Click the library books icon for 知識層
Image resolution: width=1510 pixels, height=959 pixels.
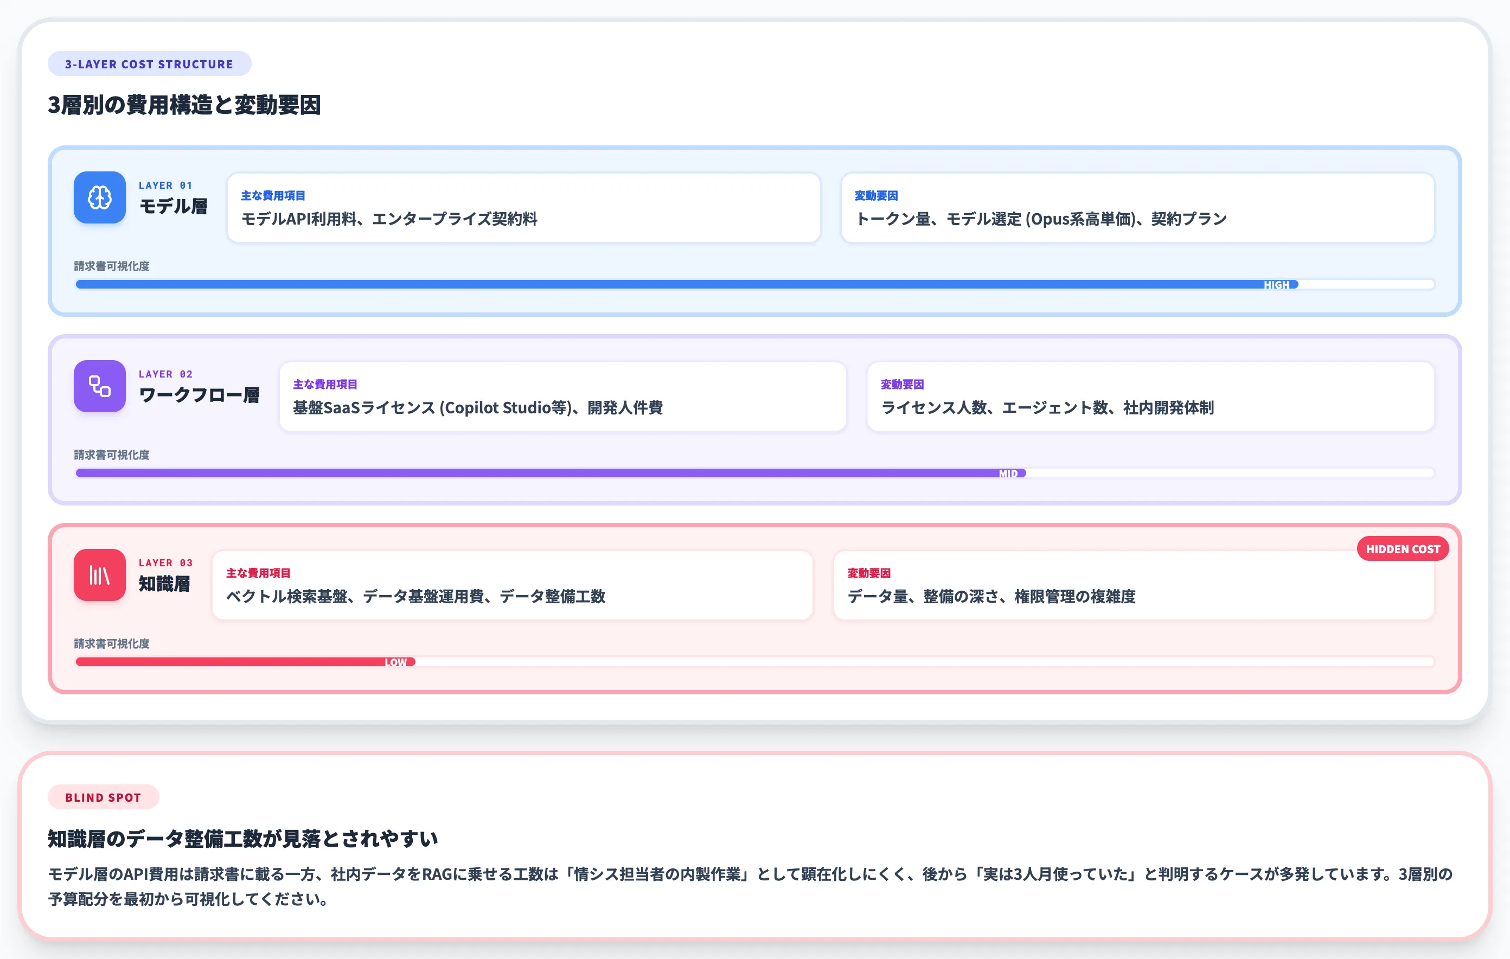pyautogui.click(x=99, y=575)
